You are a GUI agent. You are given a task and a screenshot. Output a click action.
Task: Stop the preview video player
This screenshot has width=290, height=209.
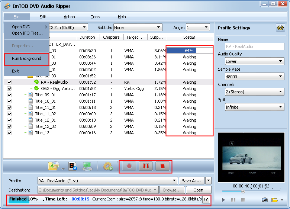[243, 200]
